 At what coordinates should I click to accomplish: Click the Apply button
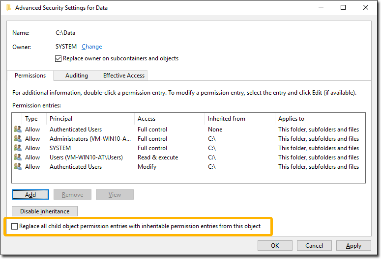point(353,246)
